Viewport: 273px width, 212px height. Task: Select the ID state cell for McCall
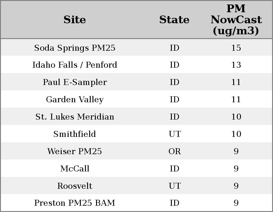coord(175,169)
